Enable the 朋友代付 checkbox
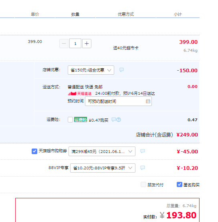The height and width of the screenshot is (222, 218). 143,185
